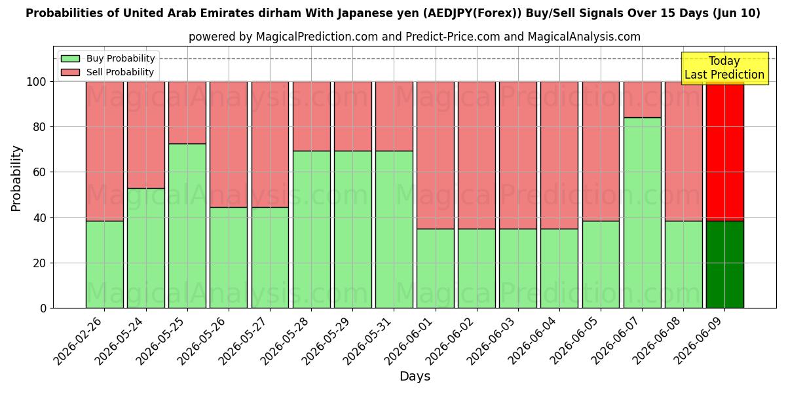Image resolution: width=786 pixels, height=393 pixels.
Task: Click the y-axis tick value 20
Action: tap(41, 263)
